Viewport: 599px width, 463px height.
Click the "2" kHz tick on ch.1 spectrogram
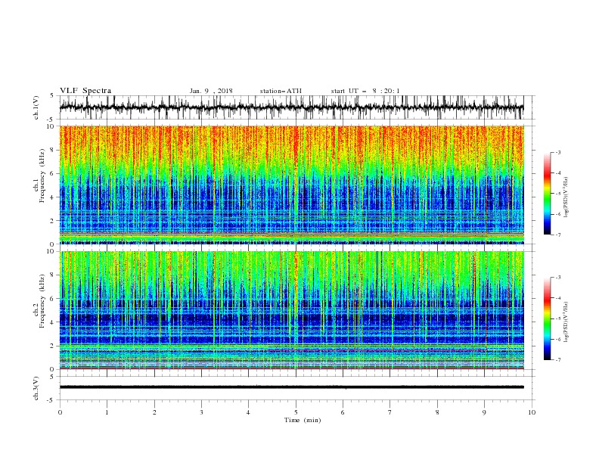(x=53, y=221)
